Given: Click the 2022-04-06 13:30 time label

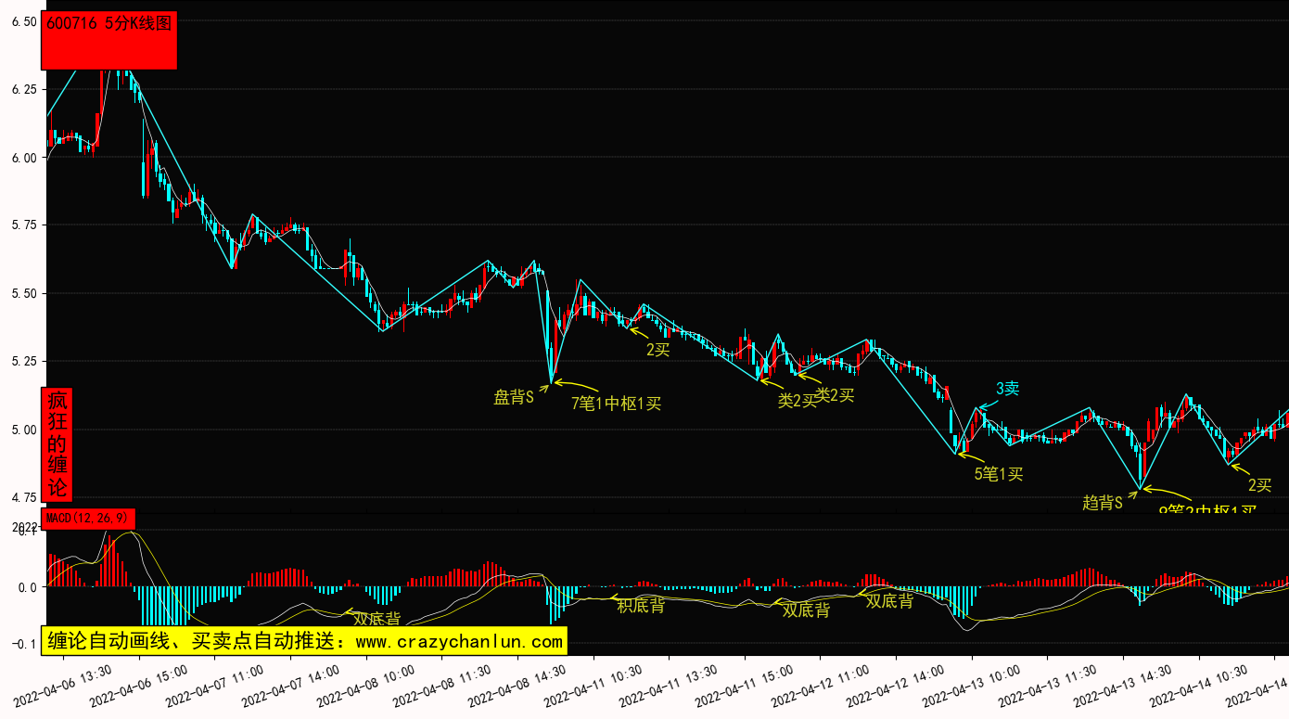Looking at the screenshot, I should [63, 685].
